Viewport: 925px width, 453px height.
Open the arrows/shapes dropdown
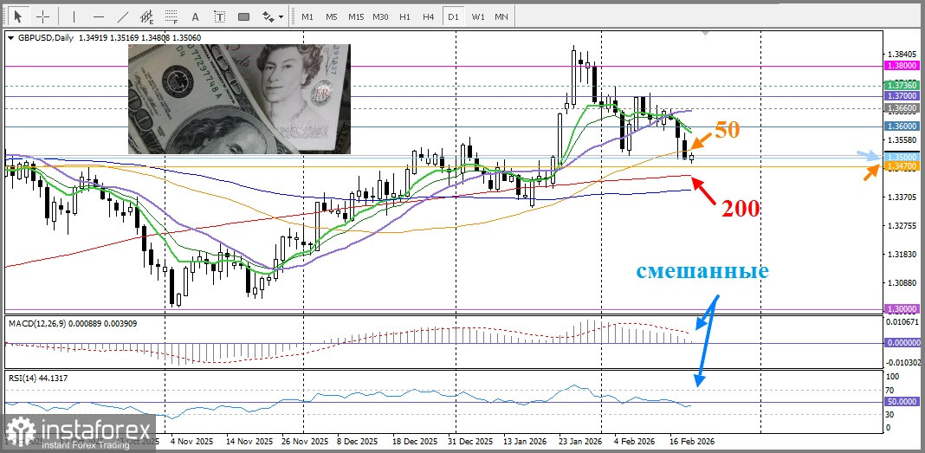[273, 16]
